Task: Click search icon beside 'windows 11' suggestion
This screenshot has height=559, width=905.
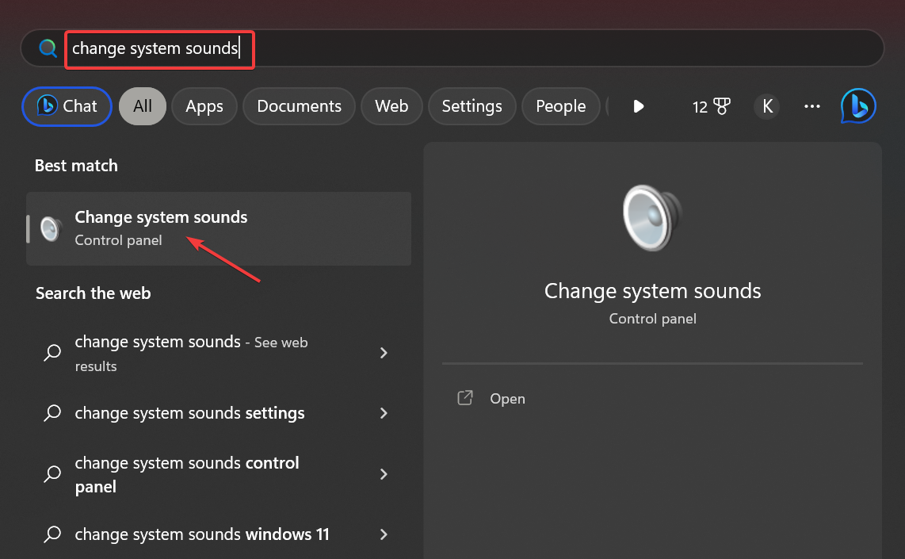Action: [52, 534]
